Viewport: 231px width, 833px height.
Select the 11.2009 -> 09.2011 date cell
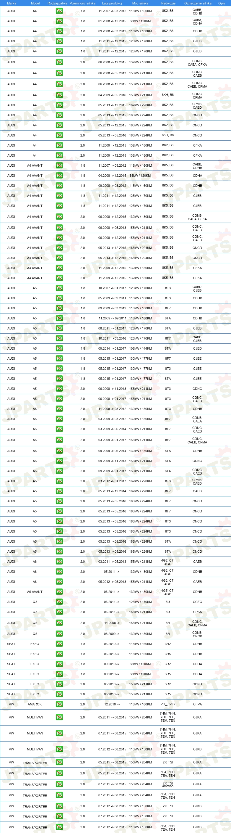coord(112,318)
